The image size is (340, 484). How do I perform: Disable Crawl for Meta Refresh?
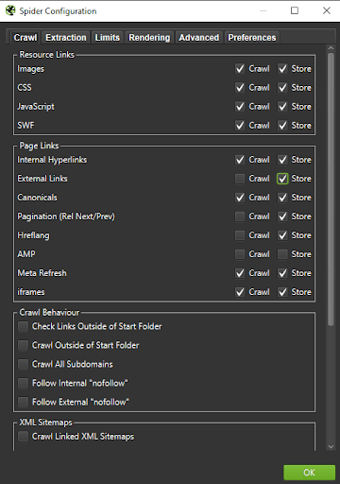[x=240, y=273]
